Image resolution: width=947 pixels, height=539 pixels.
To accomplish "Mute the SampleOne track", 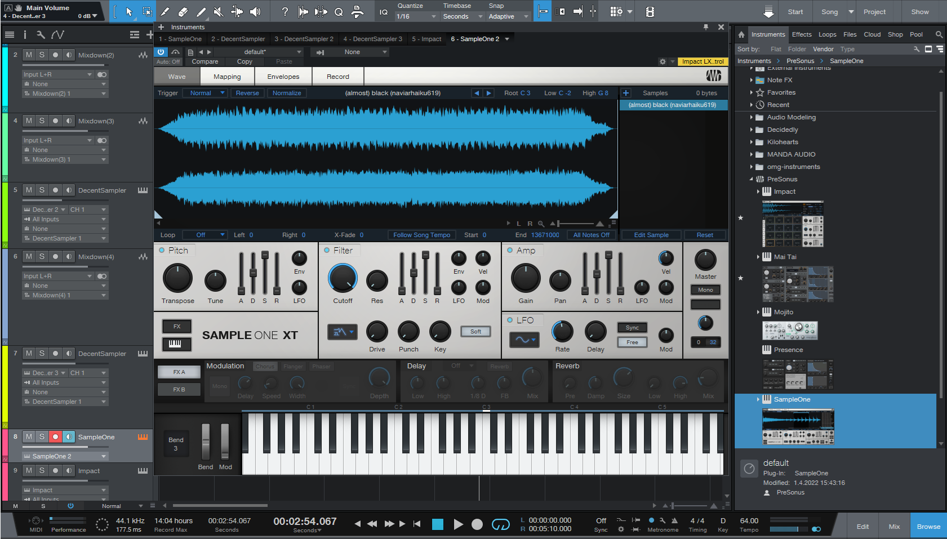I will (28, 436).
